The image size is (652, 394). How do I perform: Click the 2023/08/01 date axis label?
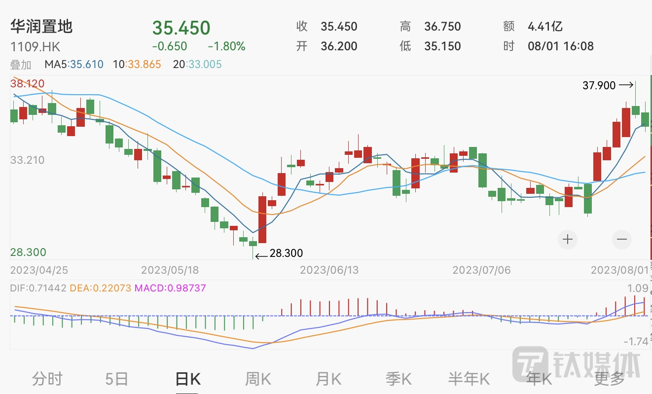click(620, 270)
